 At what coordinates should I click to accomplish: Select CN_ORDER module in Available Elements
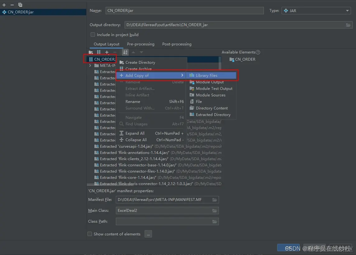(243, 59)
